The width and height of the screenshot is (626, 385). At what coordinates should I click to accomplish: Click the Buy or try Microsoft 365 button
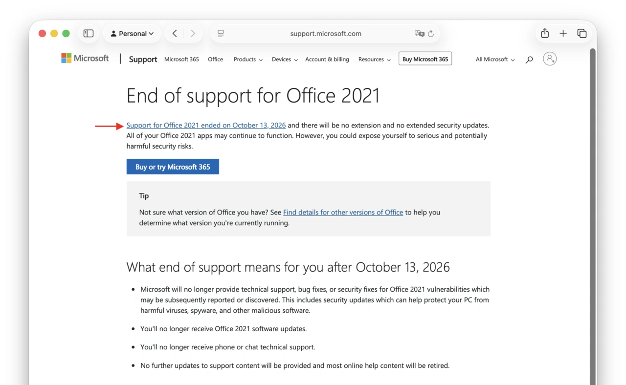click(173, 167)
